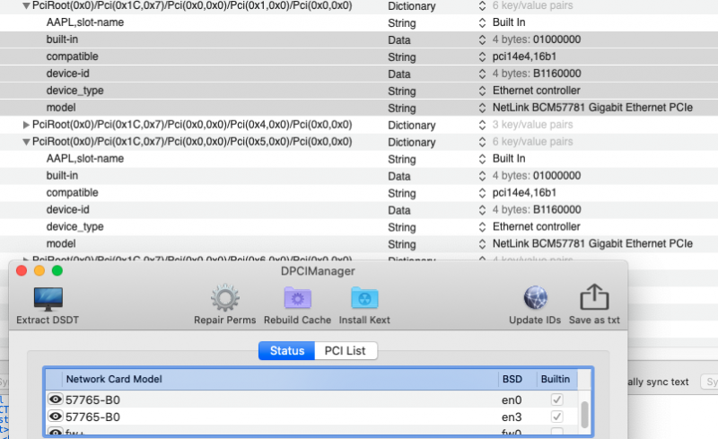
Task: Click the pci14e4,16b1 value under Pci(0x1,0x0)
Action: (x=524, y=57)
